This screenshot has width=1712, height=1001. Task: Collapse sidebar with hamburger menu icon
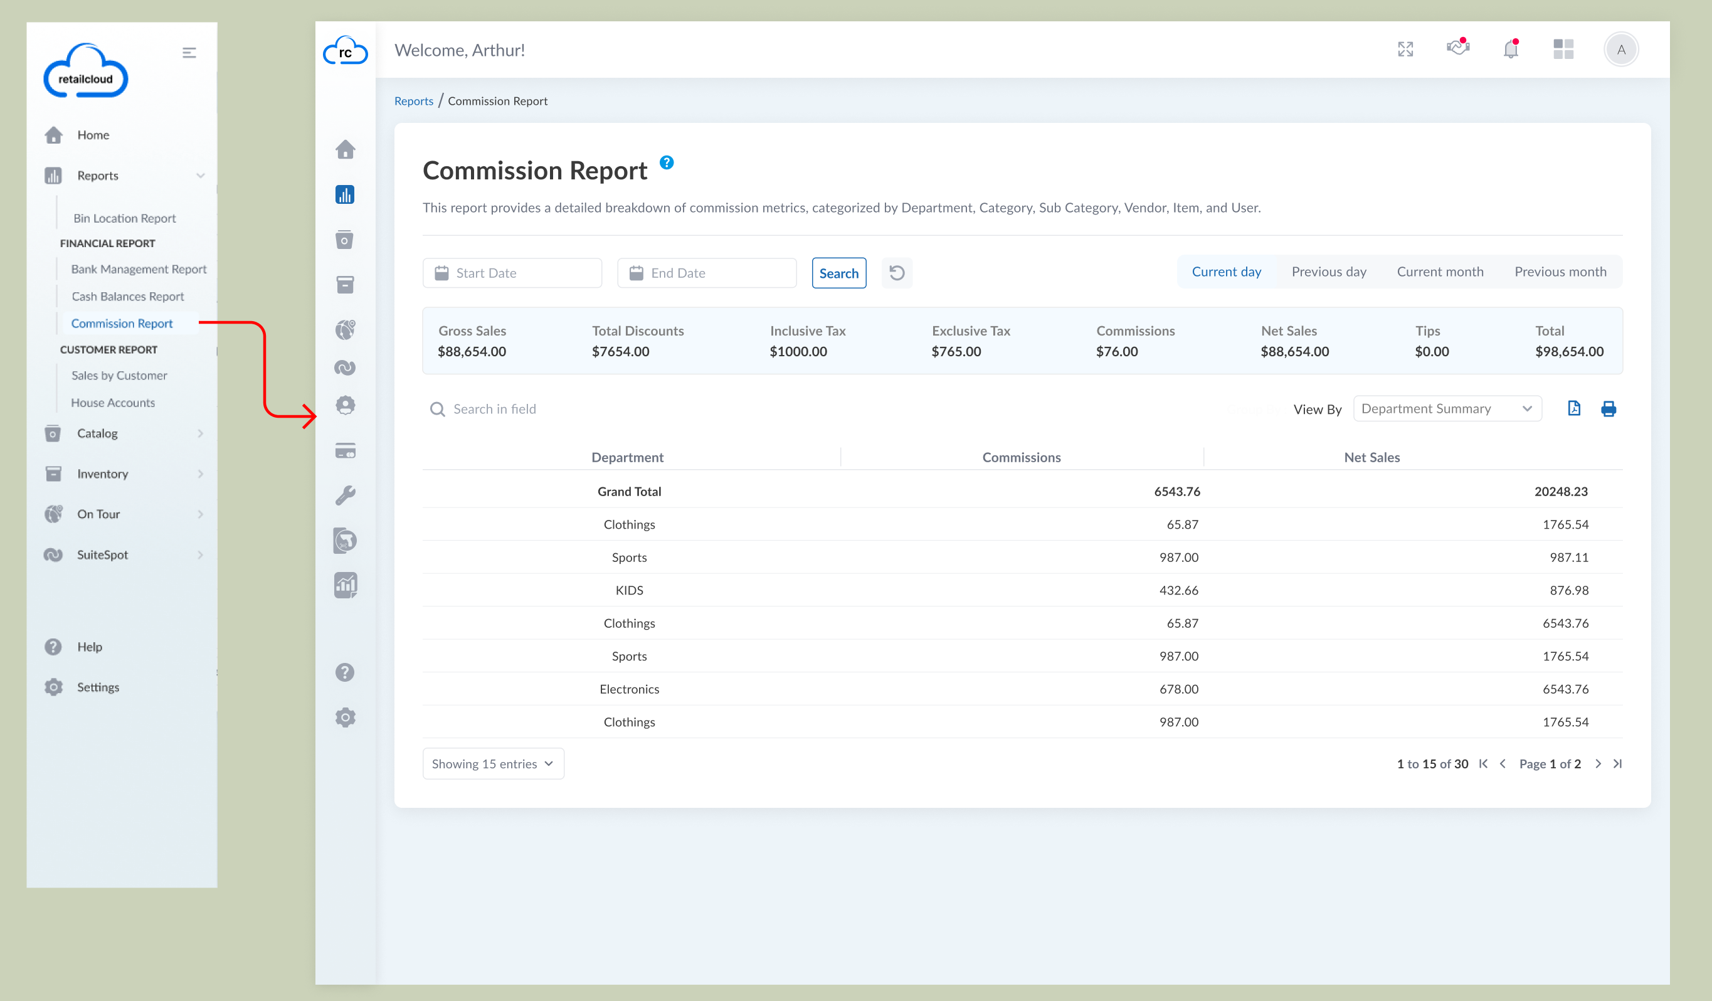(189, 53)
